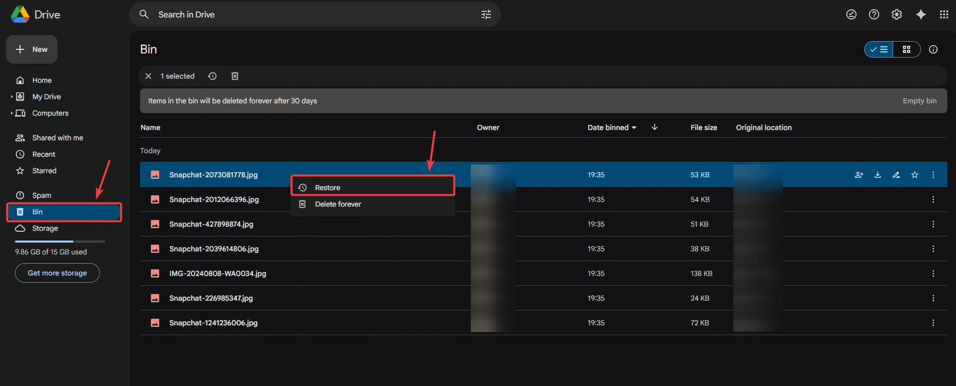
Task: Star the selected Snapchat-2073081778.jpg file
Action: pyautogui.click(x=915, y=175)
